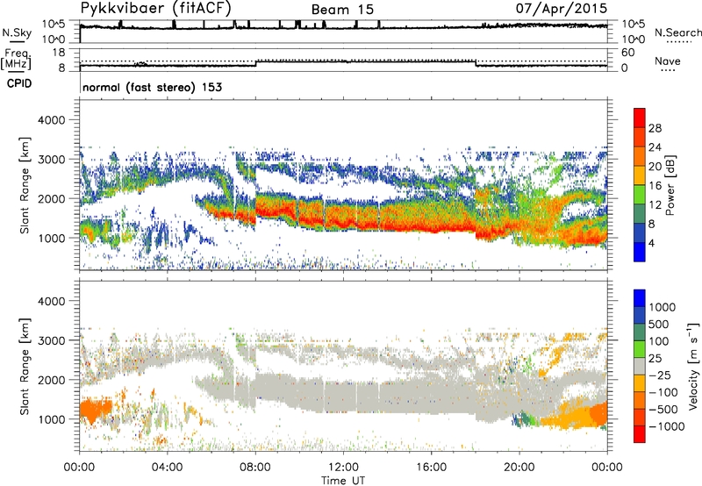The image size is (702, 486).
Task: Click the red top segment of Power colorbar
Action: tap(640, 118)
